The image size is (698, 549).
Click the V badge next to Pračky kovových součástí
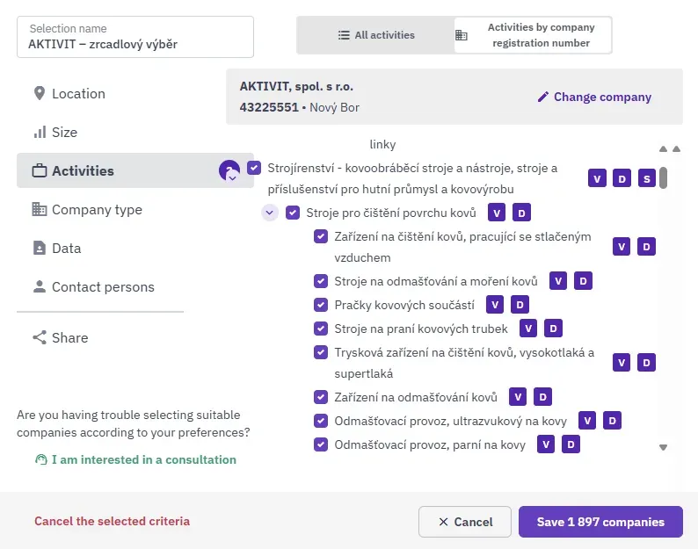tap(495, 305)
